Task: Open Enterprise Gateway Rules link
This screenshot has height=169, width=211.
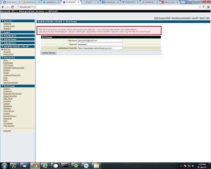Action: [14, 68]
